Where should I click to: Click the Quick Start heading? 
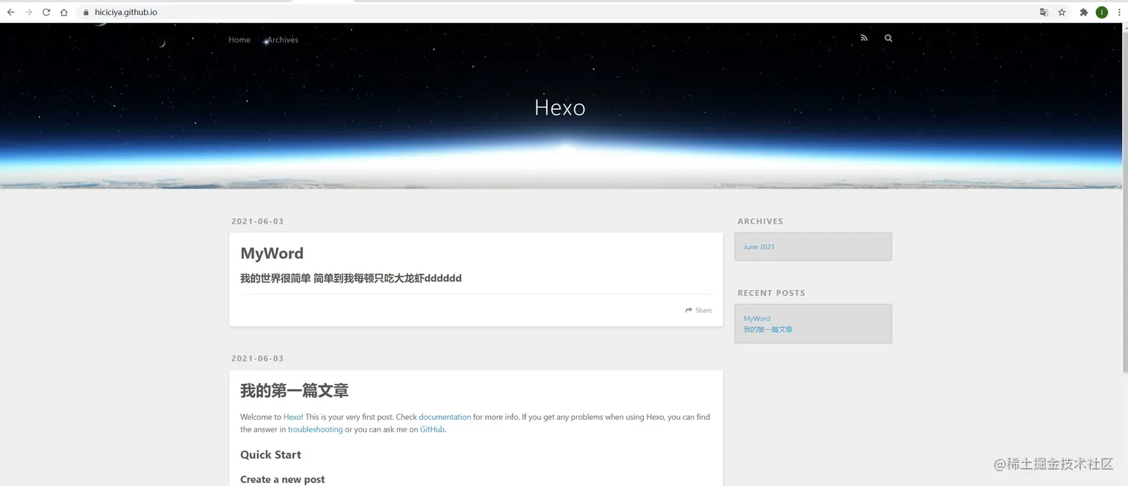tap(271, 455)
